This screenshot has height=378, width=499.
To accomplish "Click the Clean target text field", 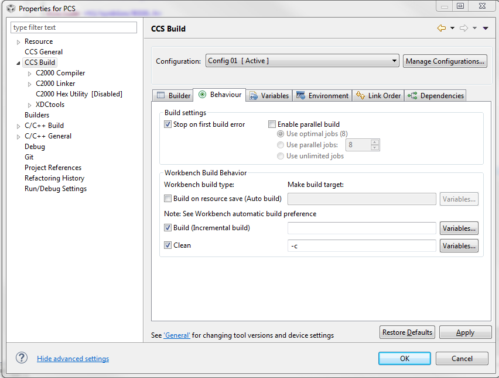I will pos(361,246).
